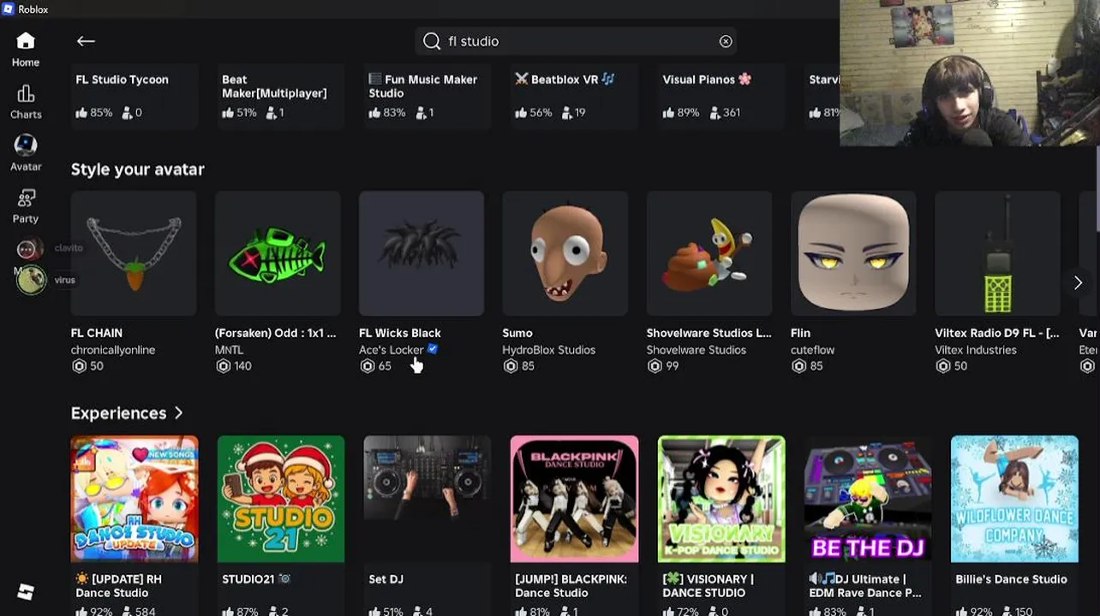Open Billie's Dance Studio thumbnail
Viewport: 1100px width, 616px height.
click(1014, 499)
